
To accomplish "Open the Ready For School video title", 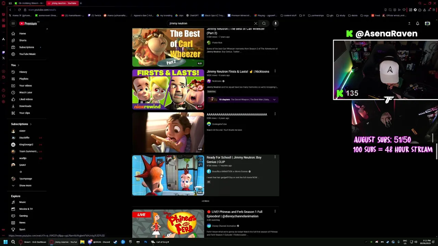I will [x=234, y=160].
